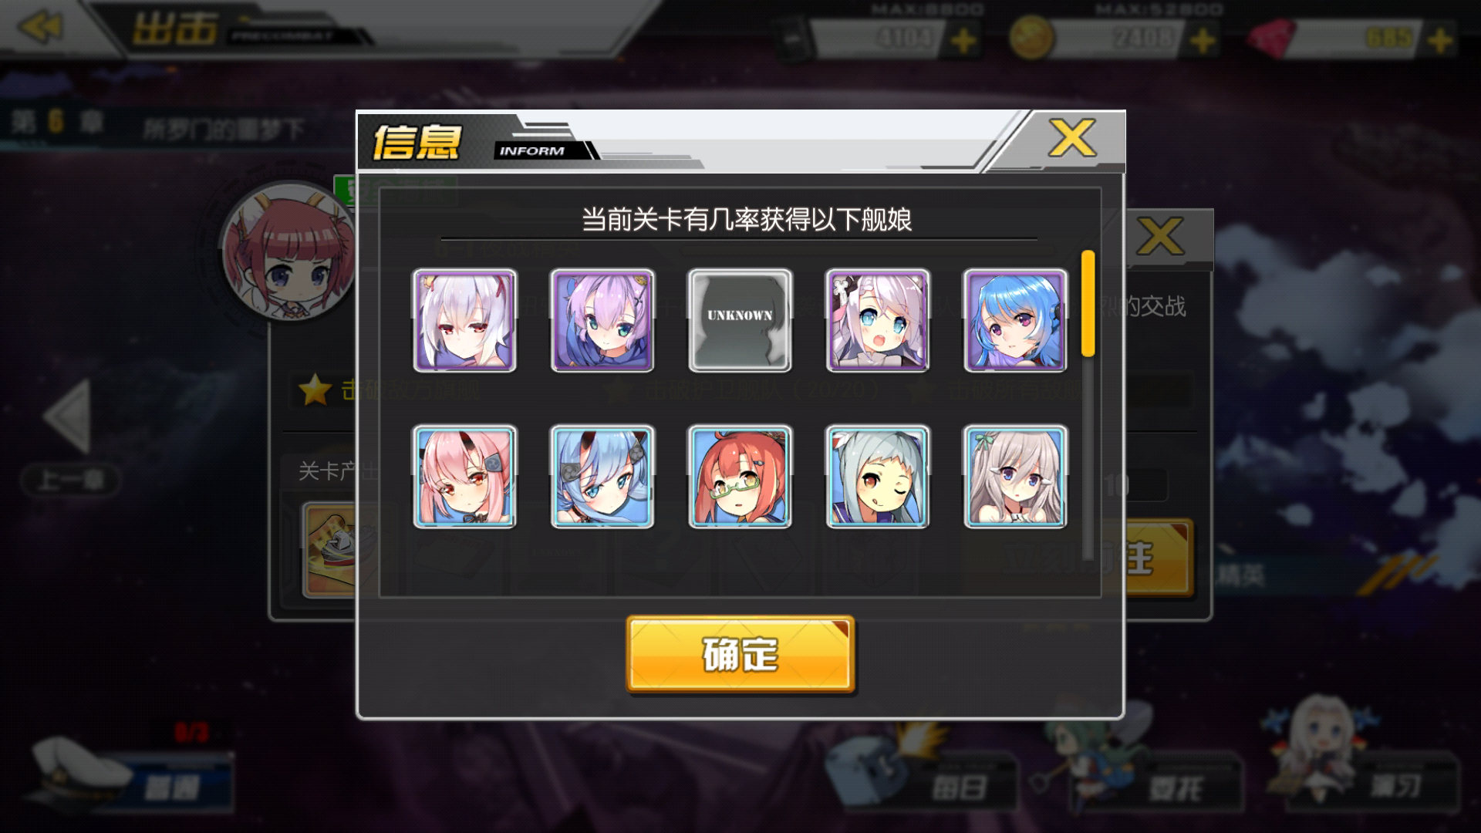Add more red gems with plus icon
Screen dimensions: 1481x833
(x=1439, y=40)
